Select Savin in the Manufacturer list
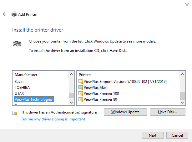The image size is (192, 142). [x=19, y=81]
